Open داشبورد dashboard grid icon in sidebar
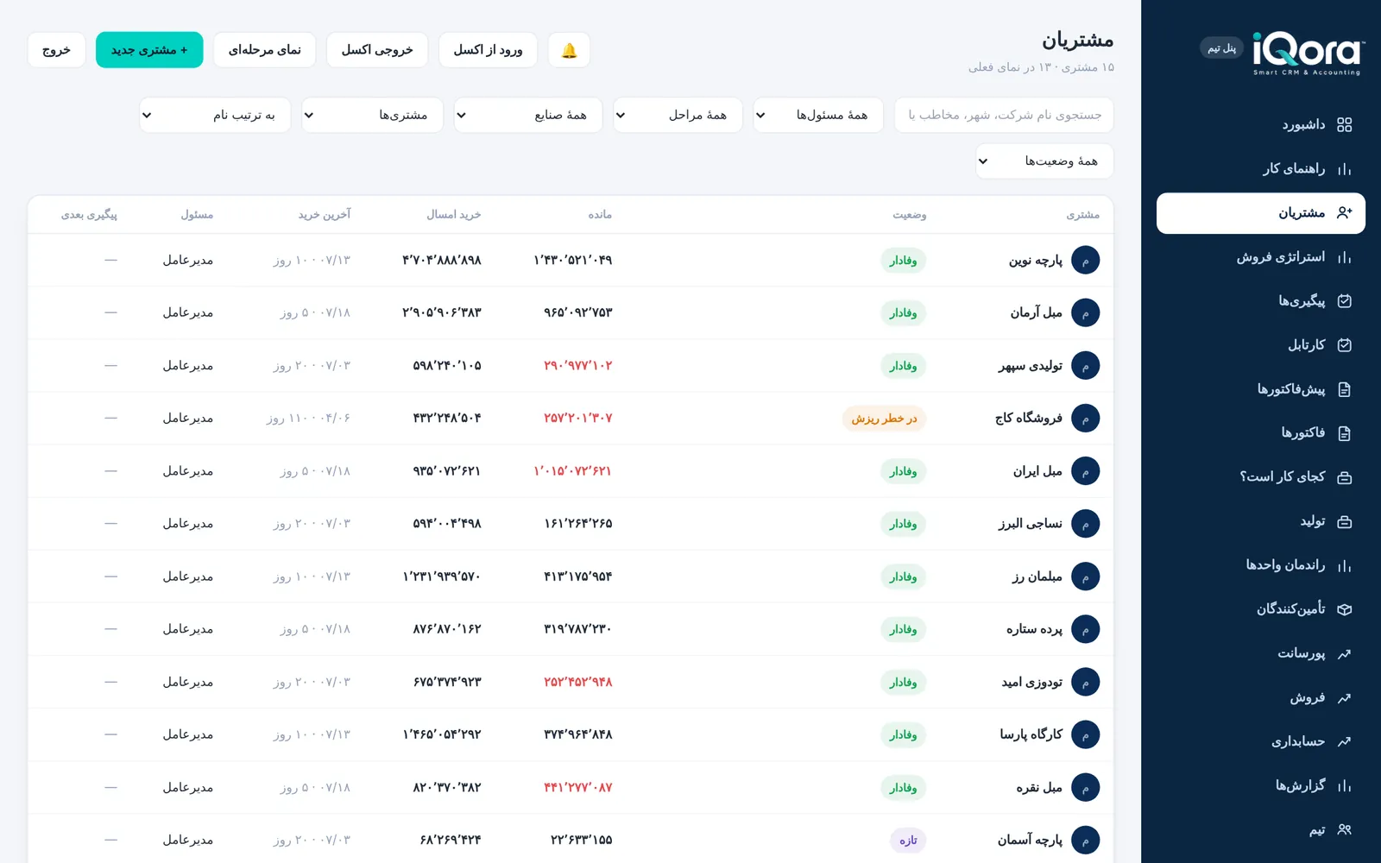The width and height of the screenshot is (1381, 863). 1344,125
